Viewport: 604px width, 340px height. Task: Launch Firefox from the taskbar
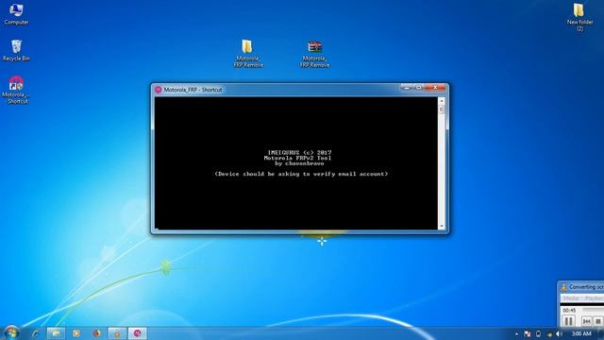pyautogui.click(x=96, y=333)
